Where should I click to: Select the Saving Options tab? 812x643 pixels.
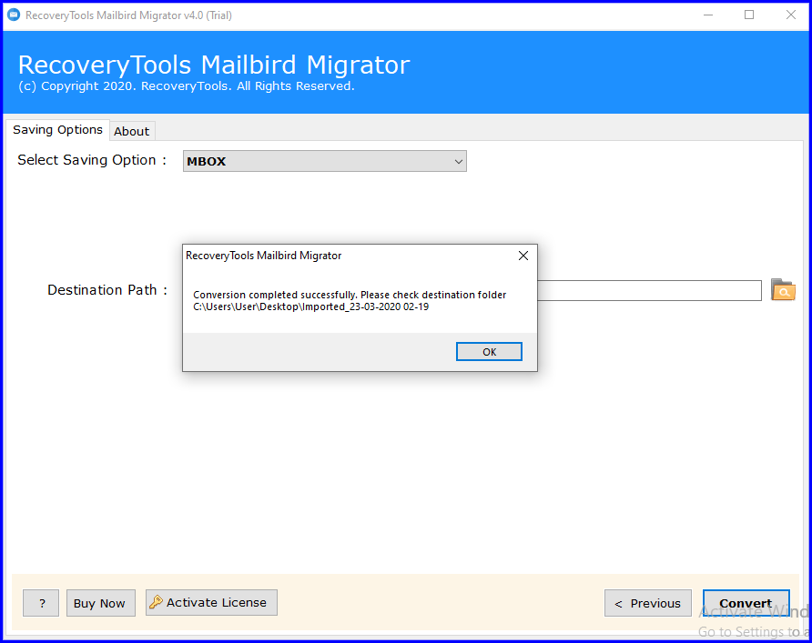[x=57, y=130]
